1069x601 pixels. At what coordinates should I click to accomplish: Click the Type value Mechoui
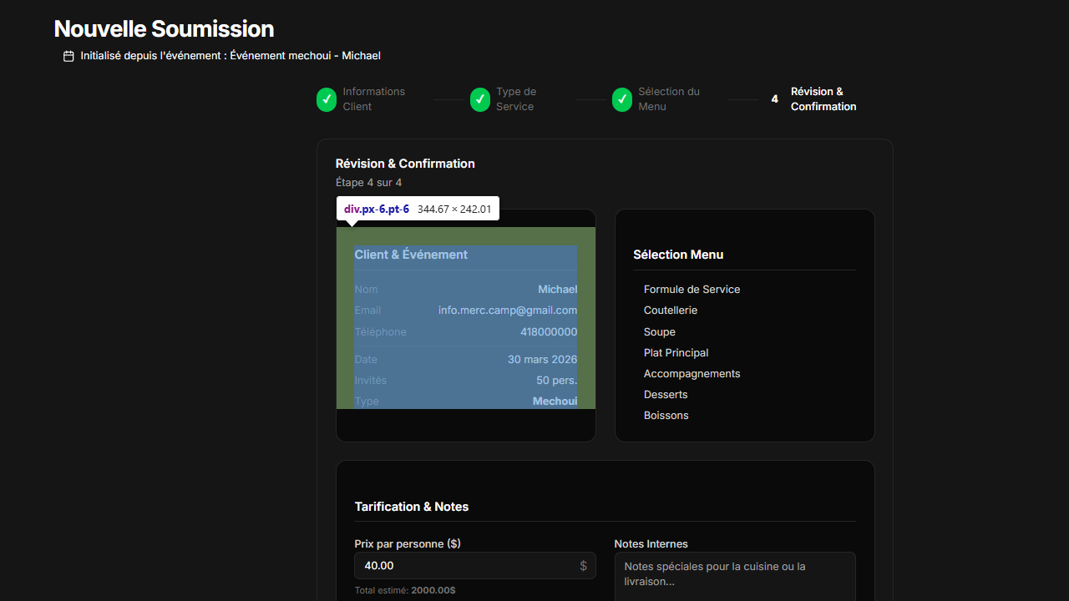(555, 402)
